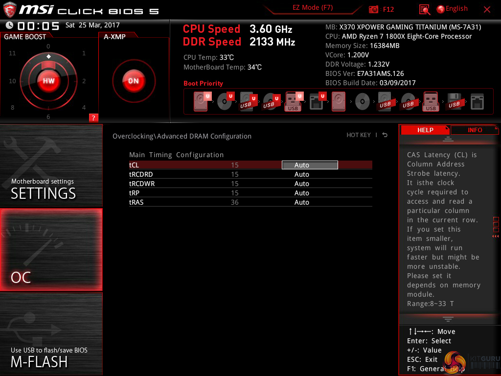The height and width of the screenshot is (376, 501).
Task: Click the globe language icon
Action: pos(441,9)
